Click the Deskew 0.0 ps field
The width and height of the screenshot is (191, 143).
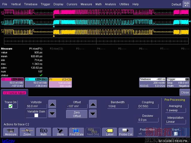tap(148, 120)
